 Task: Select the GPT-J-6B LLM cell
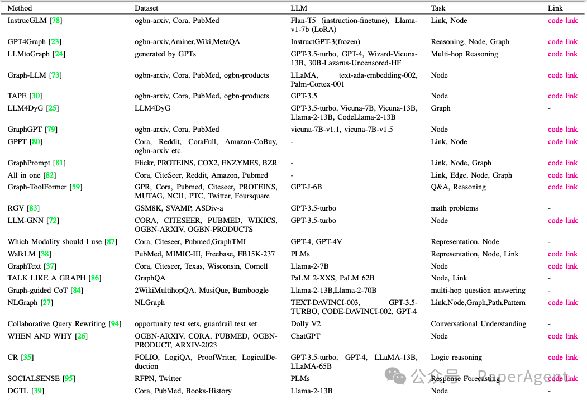[306, 187]
